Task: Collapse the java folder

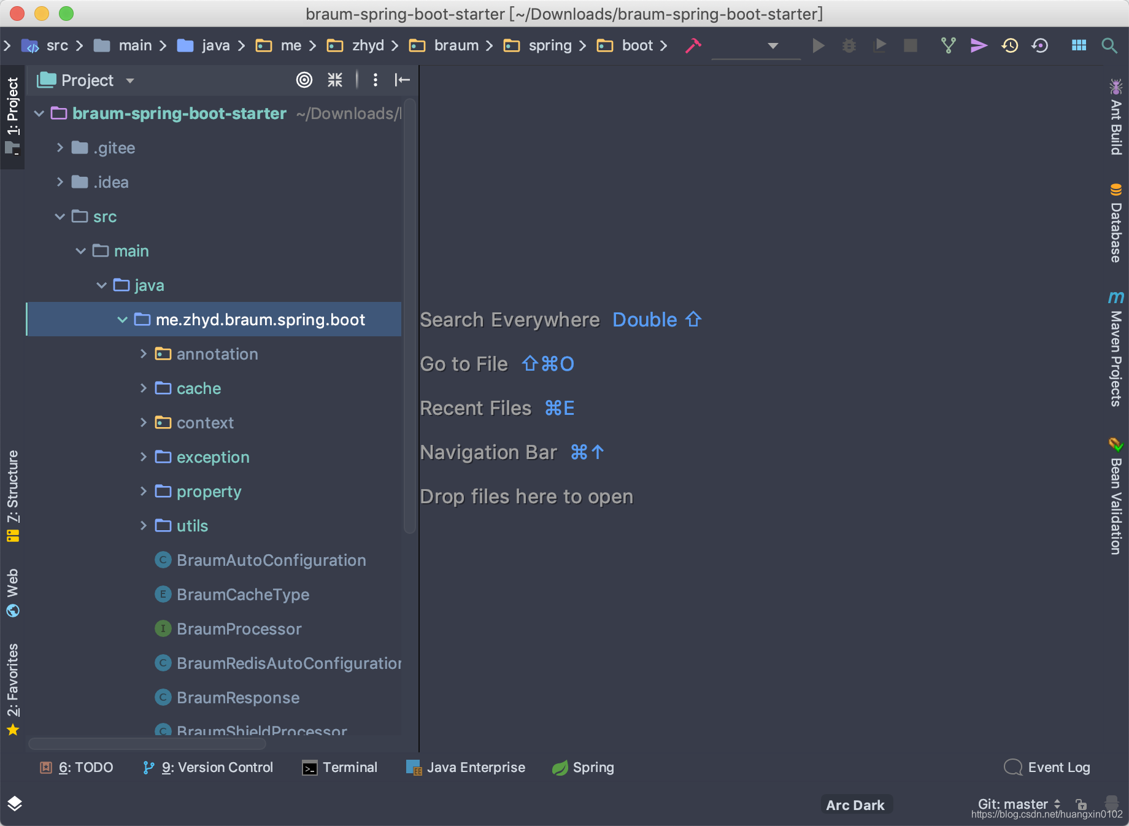Action: pos(101,285)
